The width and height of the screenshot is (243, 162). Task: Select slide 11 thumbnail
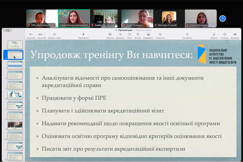(15, 146)
